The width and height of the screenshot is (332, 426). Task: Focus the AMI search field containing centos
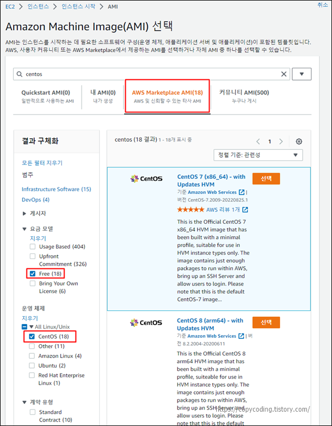point(152,74)
